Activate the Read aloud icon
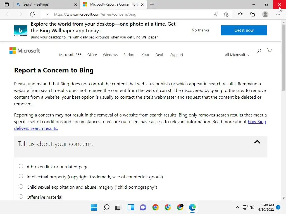Viewport: 286px width, 214px height. tap(216, 14)
